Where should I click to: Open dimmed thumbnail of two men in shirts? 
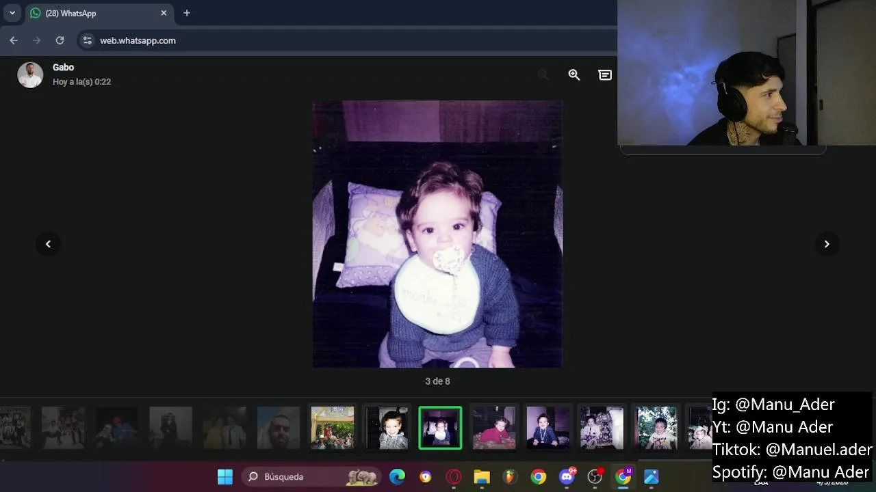click(x=224, y=428)
